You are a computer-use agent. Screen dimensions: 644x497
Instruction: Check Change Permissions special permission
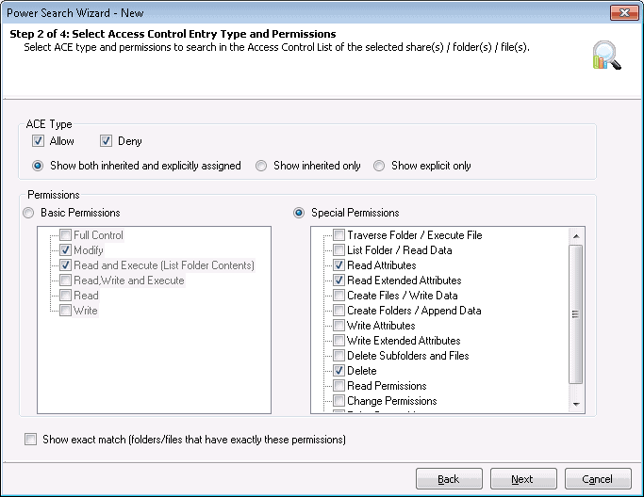pyautogui.click(x=339, y=401)
